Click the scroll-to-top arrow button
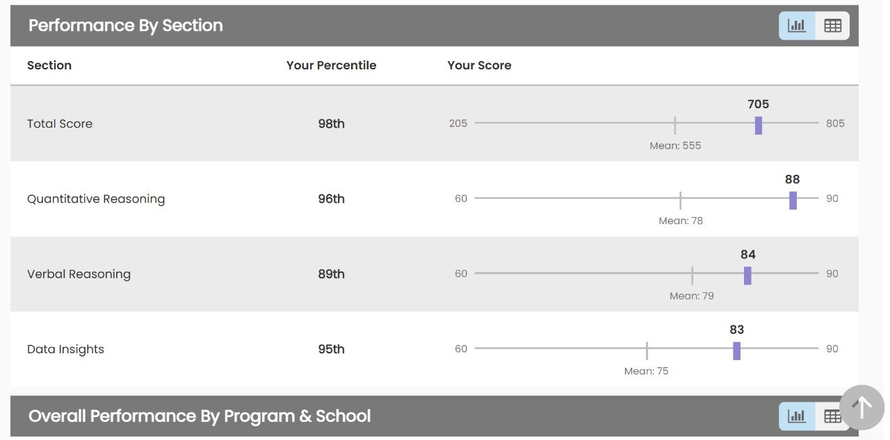The height and width of the screenshot is (440, 890). click(x=861, y=407)
